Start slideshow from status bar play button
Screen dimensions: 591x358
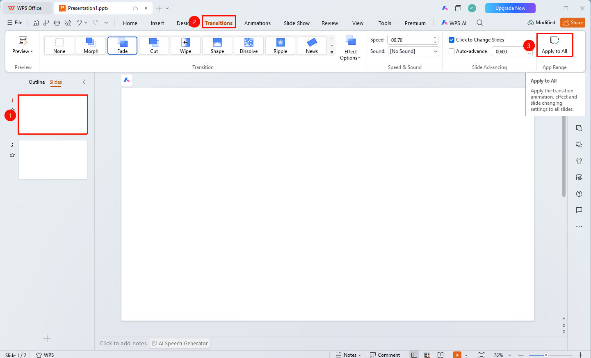[x=457, y=355]
